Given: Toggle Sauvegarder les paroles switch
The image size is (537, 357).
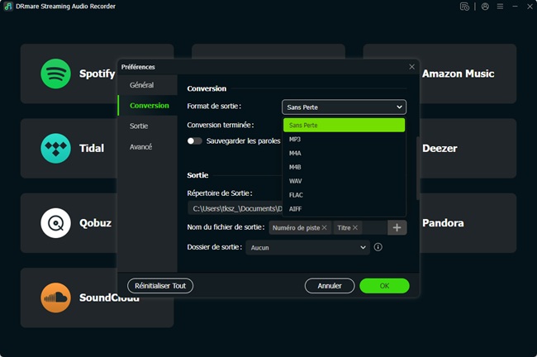Looking at the screenshot, I should pos(194,140).
